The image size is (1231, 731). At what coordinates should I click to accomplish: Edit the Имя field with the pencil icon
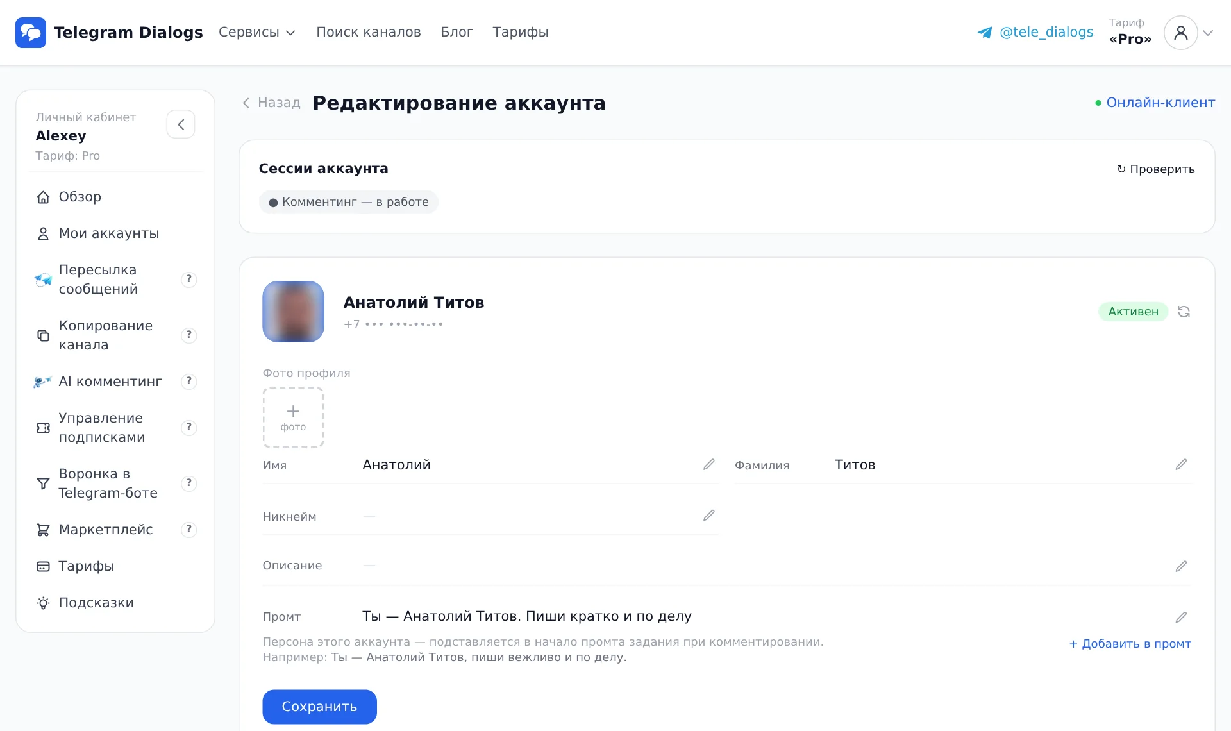708,464
